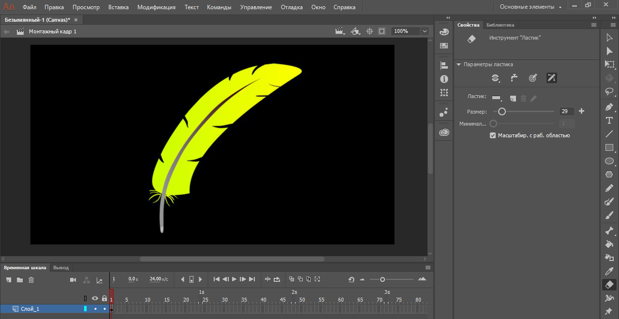Delete layer using the trash icon

(x=31, y=280)
